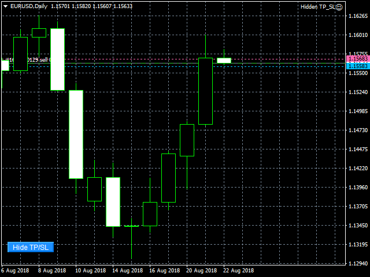The height and width of the screenshot is (277, 370).
Task: Click the 1.15820 high price value
Action: point(81,6)
